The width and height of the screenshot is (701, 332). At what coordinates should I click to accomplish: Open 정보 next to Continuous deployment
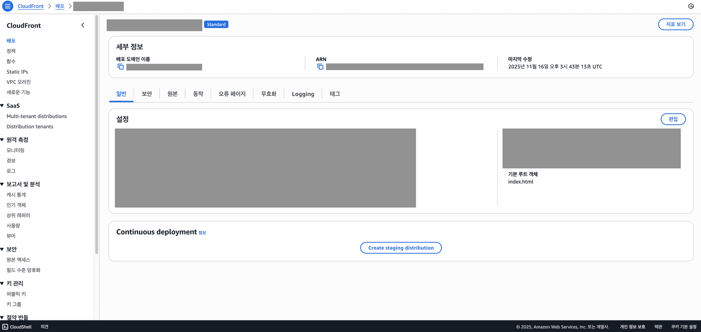coord(202,232)
